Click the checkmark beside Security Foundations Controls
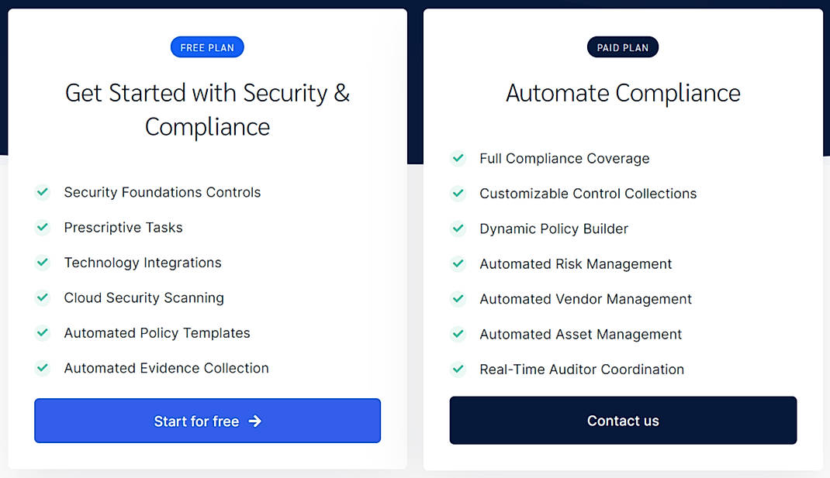The height and width of the screenshot is (478, 830). coord(43,192)
